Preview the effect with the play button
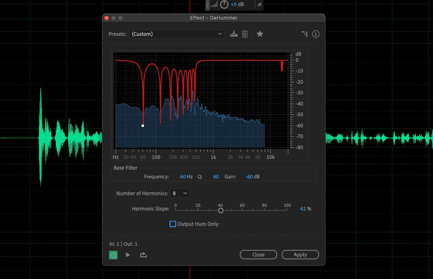This screenshot has width=433, height=279. [x=128, y=255]
